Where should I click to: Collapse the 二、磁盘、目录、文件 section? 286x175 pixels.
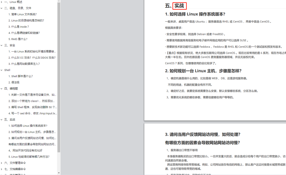tap(2, 8)
